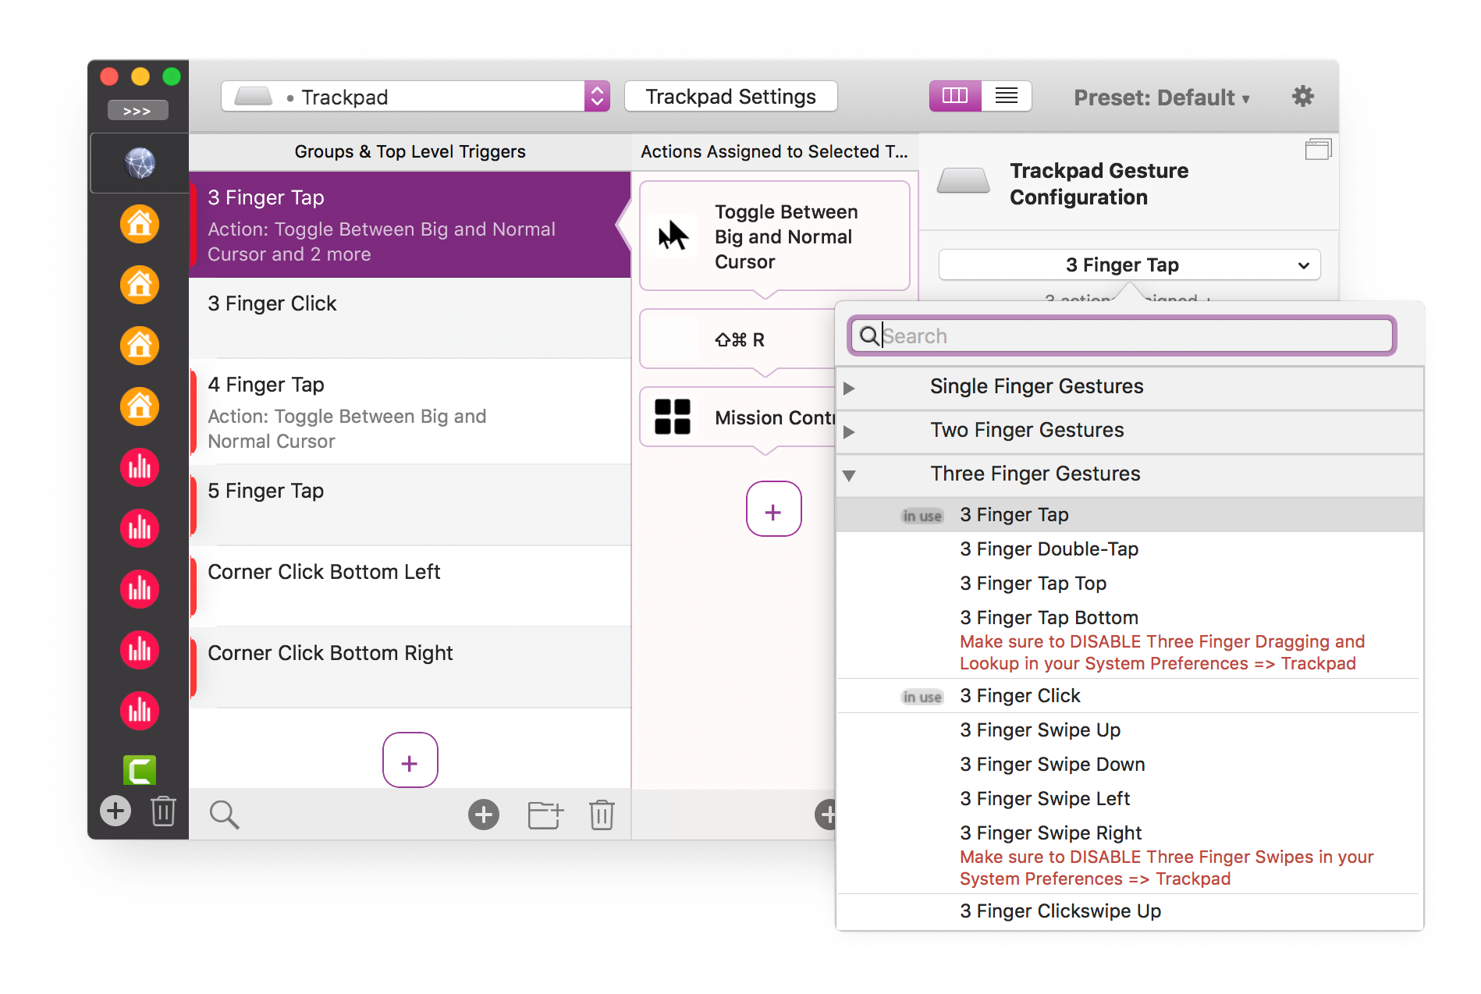Switch to column view layout toggle
Image resolution: width=1481 pixels, height=994 pixels.
(955, 96)
